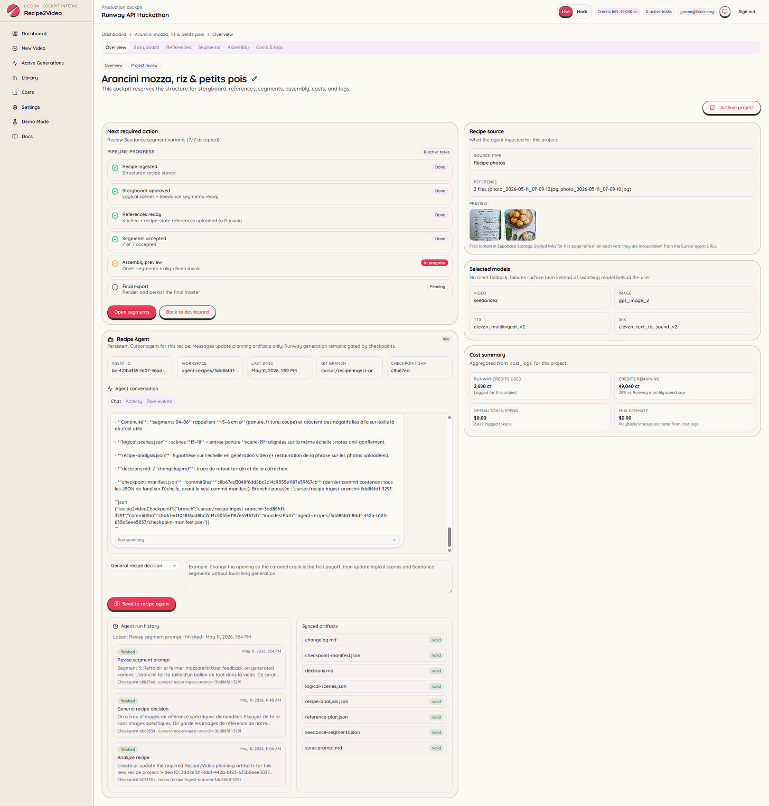The width and height of the screenshot is (769, 806).
Task: Click the Agent conversation pulse icon
Action: click(110, 388)
